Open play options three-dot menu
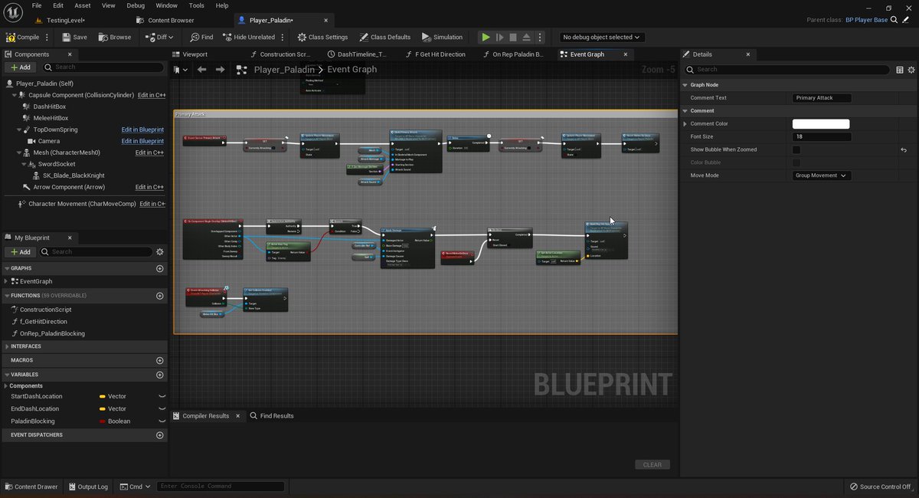This screenshot has height=498, width=919. [x=541, y=37]
